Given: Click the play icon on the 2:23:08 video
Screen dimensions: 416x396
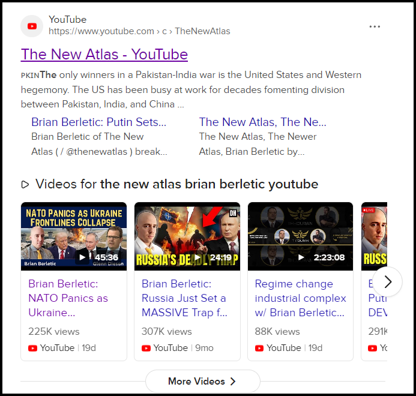Looking at the screenshot, I should [x=301, y=257].
